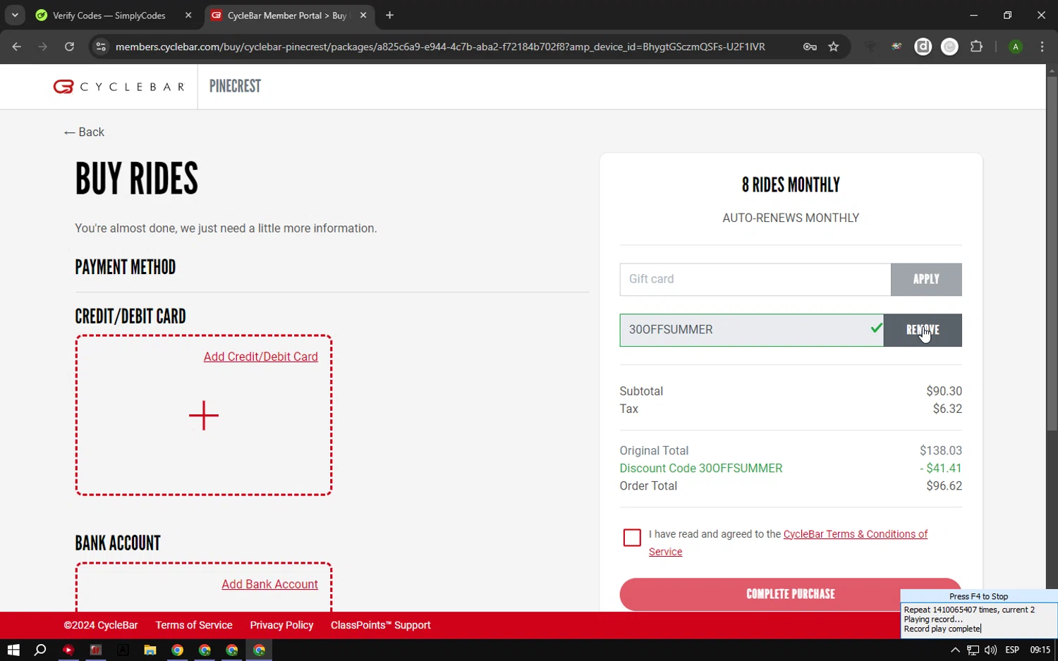Open File Explorer from the taskbar
The width and height of the screenshot is (1058, 661).
(x=150, y=650)
